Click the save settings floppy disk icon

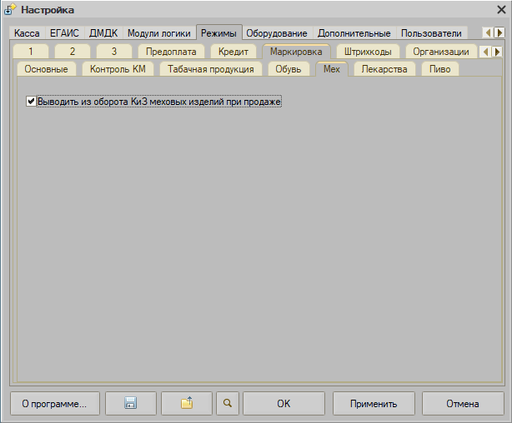(x=130, y=403)
